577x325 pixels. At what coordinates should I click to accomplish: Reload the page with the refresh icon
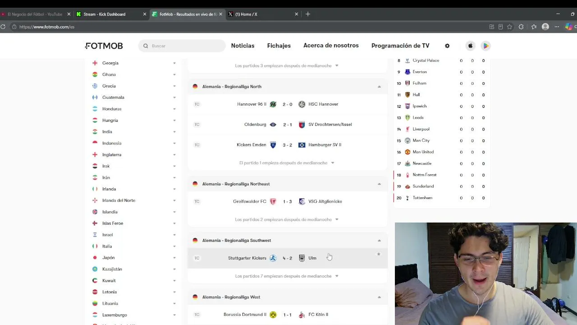pos(3,27)
